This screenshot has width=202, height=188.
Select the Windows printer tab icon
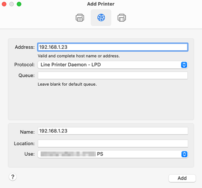click(122, 18)
